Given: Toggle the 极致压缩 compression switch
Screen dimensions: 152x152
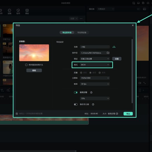Looking at the screenshot, I should [x=76, y=92].
